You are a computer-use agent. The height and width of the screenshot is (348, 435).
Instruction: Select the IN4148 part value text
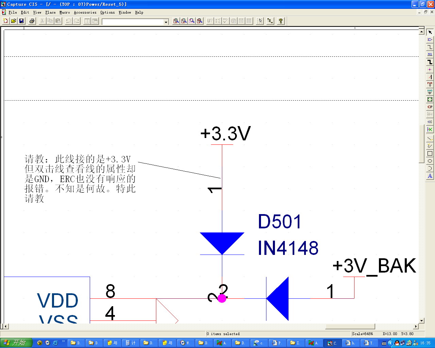[x=288, y=248]
